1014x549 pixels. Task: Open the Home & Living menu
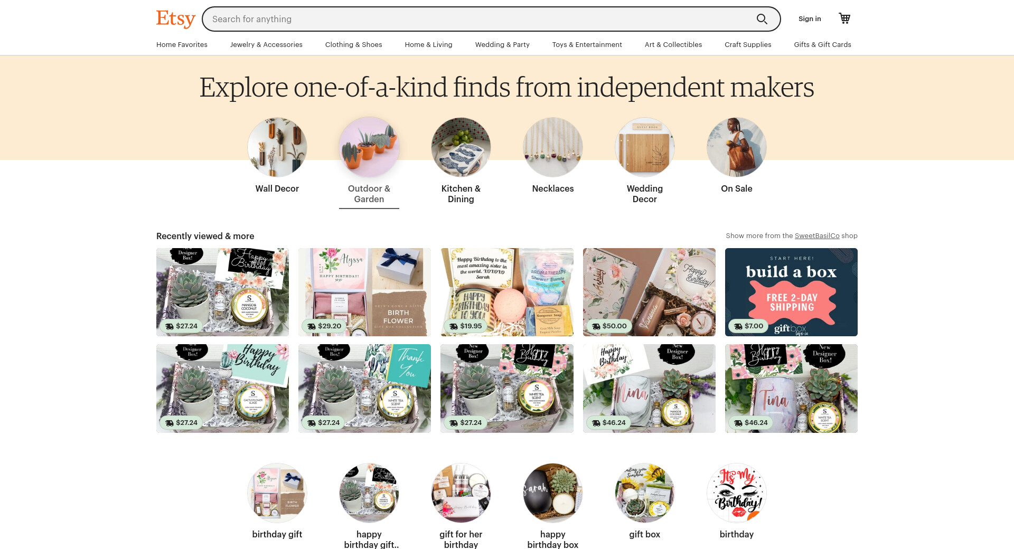pos(428,45)
